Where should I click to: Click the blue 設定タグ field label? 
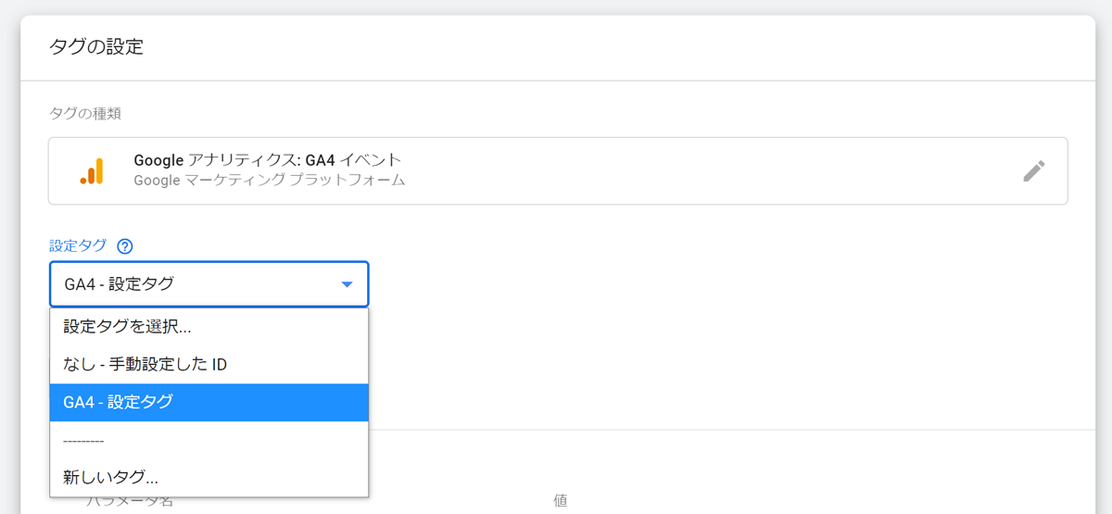77,246
